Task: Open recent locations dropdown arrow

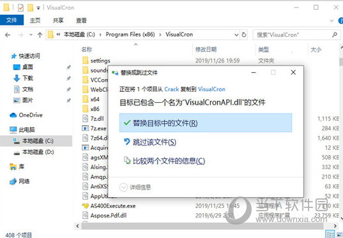Action: pos(31,34)
